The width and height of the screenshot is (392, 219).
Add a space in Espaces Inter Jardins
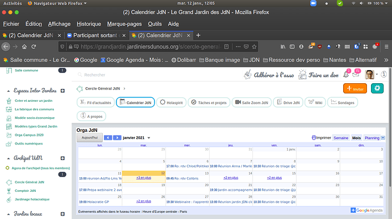62,91
